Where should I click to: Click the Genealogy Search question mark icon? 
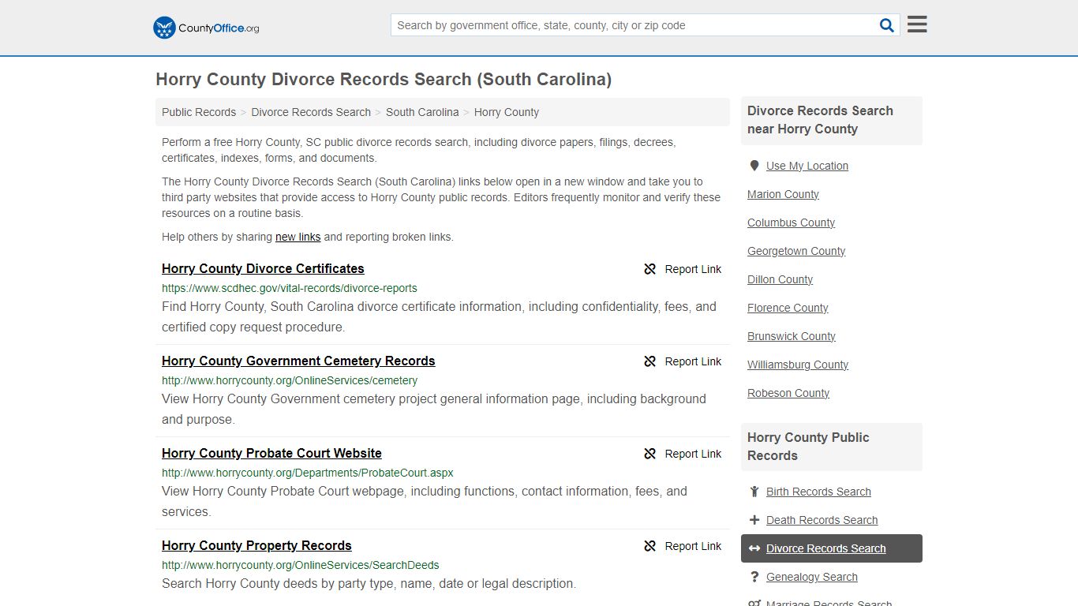tap(754, 577)
